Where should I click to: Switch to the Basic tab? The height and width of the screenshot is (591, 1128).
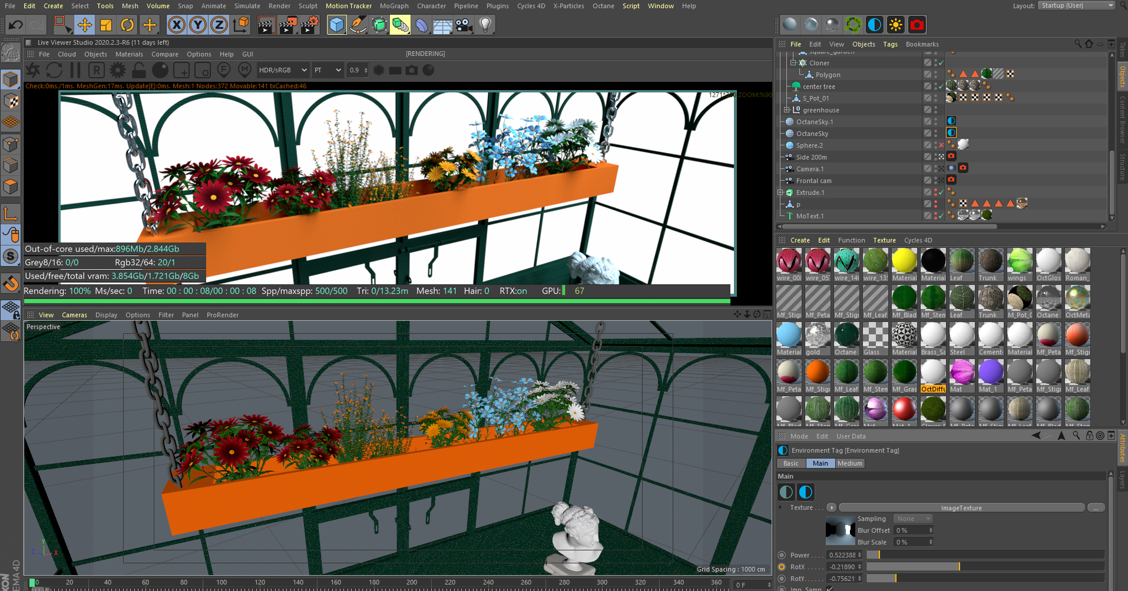tap(791, 463)
